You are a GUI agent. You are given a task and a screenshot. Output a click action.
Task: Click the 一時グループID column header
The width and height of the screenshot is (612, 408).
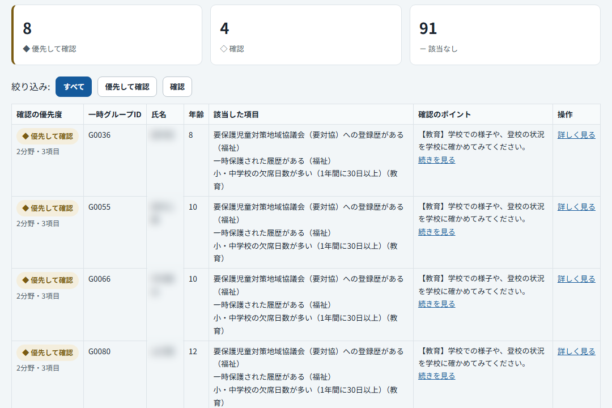(x=114, y=114)
